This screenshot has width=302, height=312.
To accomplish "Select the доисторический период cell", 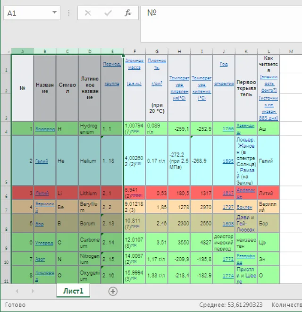I will (224, 243).
